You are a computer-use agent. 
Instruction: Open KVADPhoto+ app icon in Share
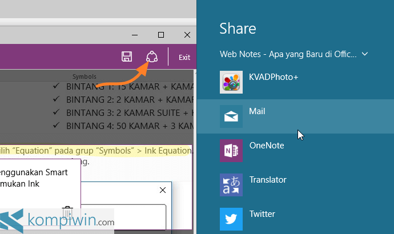point(231,82)
